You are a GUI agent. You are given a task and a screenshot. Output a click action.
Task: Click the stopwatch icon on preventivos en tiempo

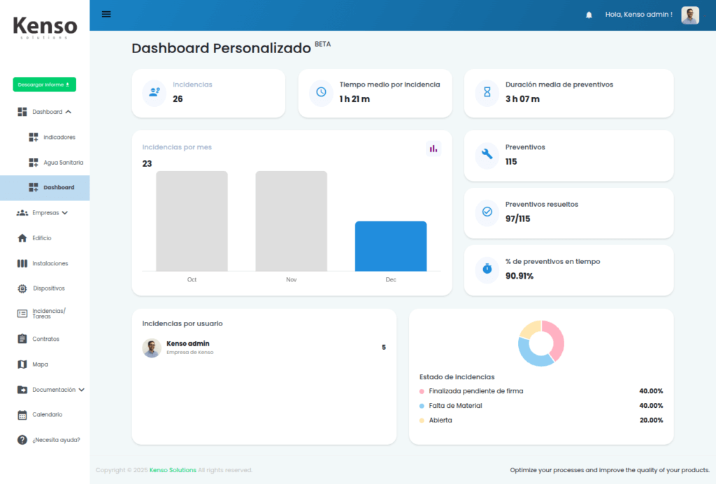pyautogui.click(x=487, y=269)
